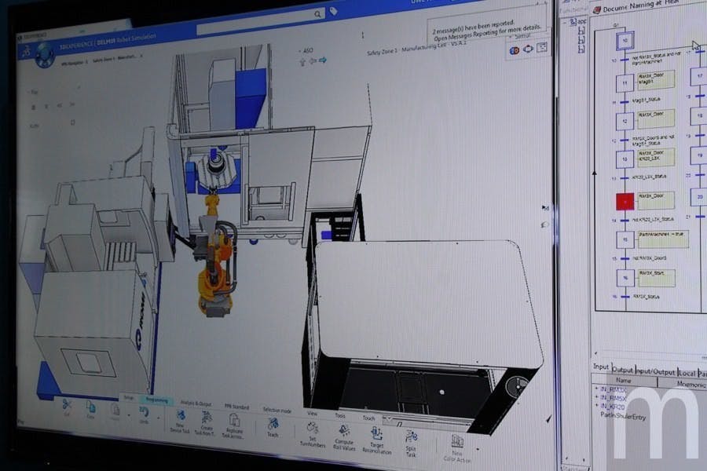
Task: Expand the IN_KR20 input row
Action: (x=596, y=406)
